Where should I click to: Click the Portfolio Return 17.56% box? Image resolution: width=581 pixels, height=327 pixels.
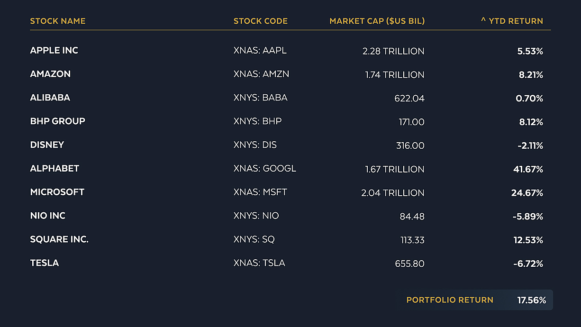(x=475, y=300)
